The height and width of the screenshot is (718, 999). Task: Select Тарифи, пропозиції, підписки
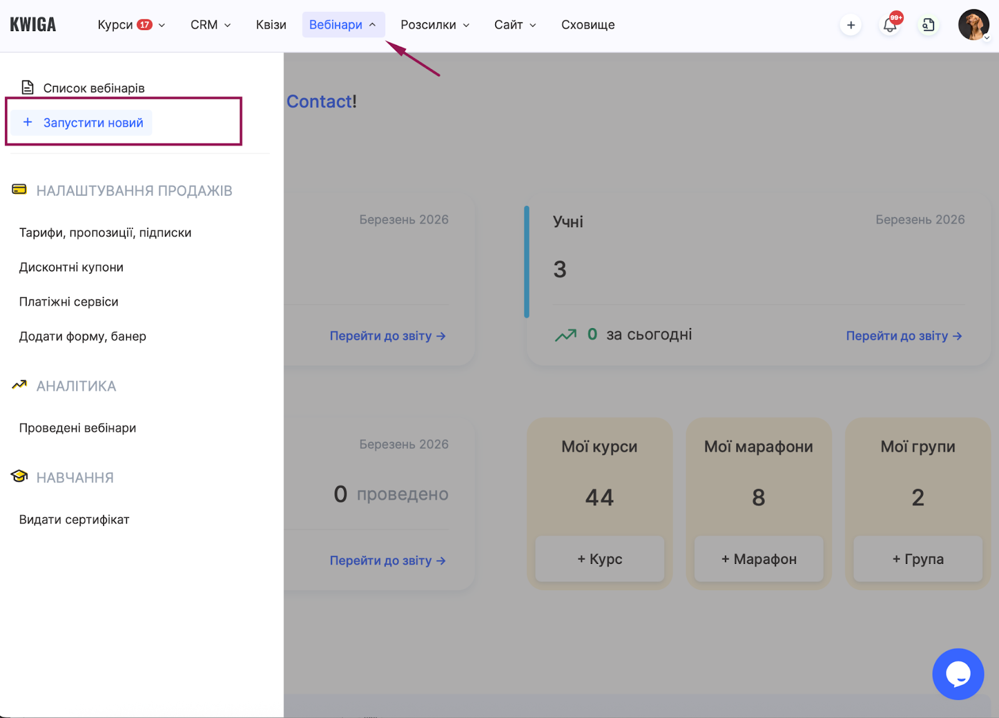(x=105, y=233)
